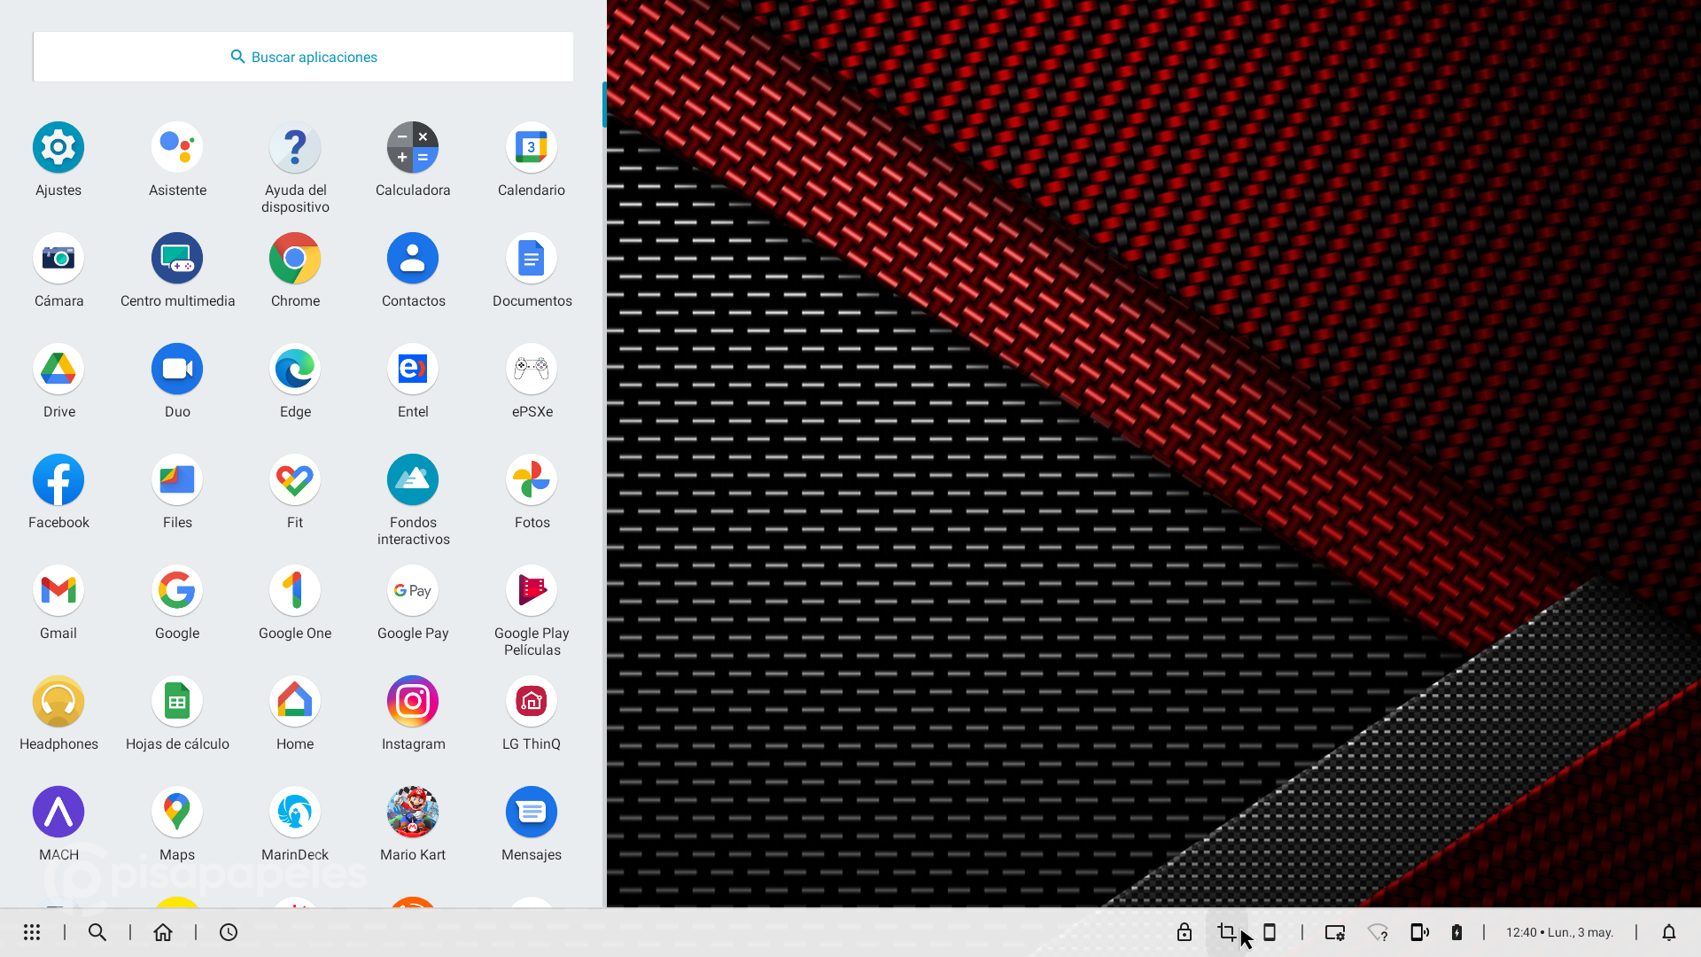Open the Instagram app
This screenshot has width=1701, height=957.
(x=413, y=702)
